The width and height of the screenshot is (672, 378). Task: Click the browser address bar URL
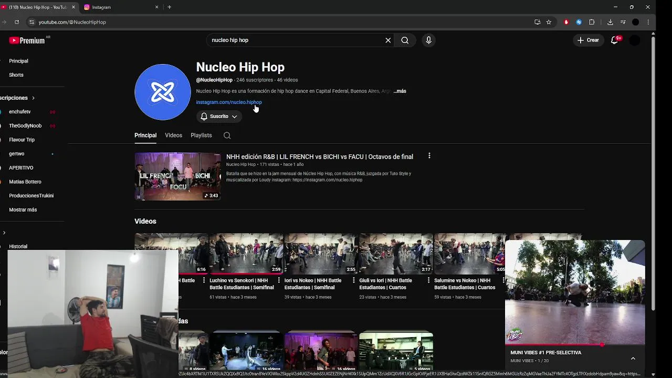(x=72, y=22)
